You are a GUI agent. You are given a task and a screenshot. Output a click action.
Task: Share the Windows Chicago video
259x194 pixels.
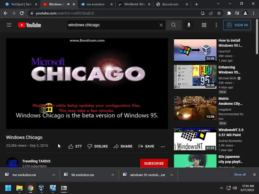(123, 146)
